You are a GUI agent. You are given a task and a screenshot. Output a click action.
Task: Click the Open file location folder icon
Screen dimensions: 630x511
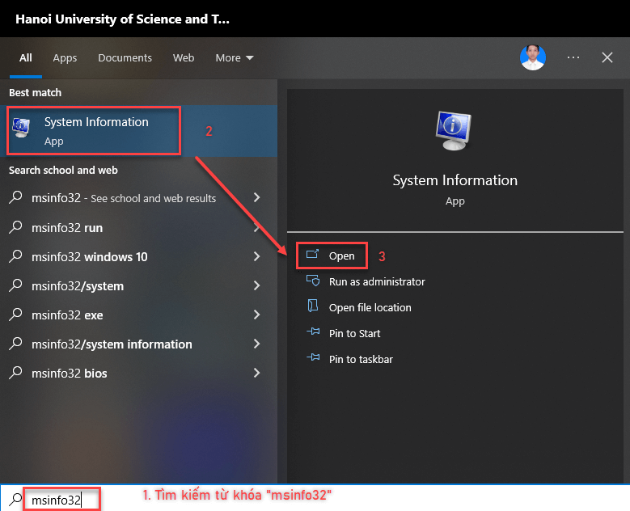click(x=313, y=306)
